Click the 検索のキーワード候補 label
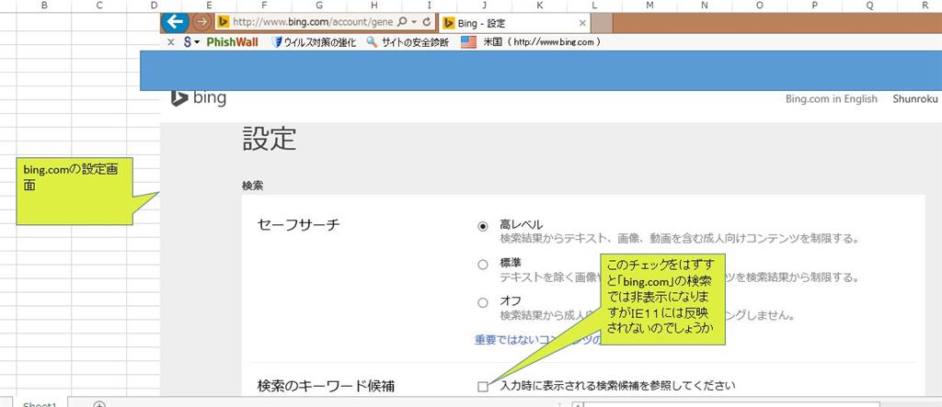The height and width of the screenshot is (407, 942). (x=327, y=386)
